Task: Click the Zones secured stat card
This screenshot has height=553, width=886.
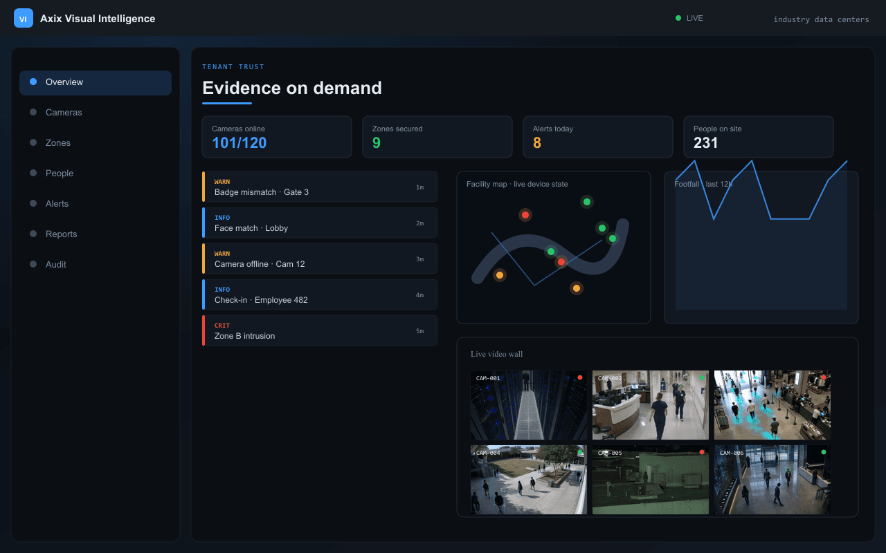Action: (437, 137)
